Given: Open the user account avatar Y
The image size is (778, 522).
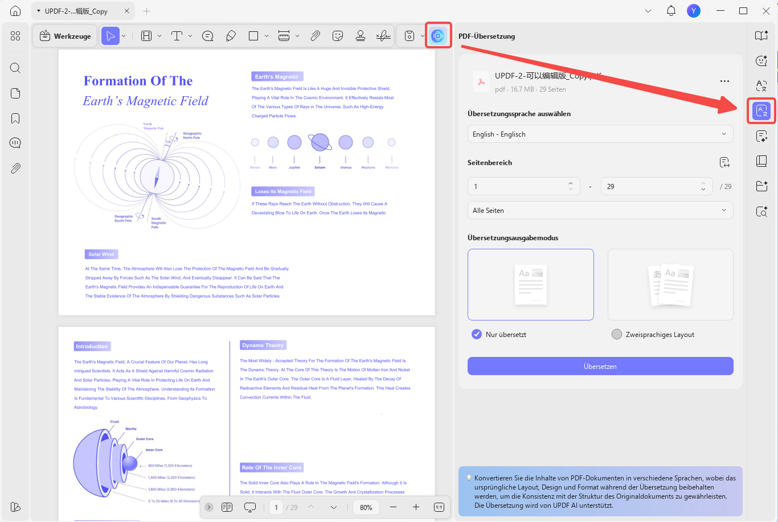Looking at the screenshot, I should (694, 11).
